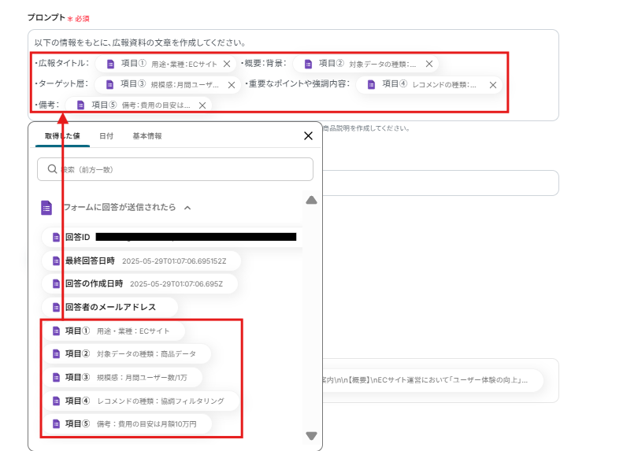Select 項目① 用途・業種:ECサイト from the list
638x451 pixels.
click(x=113, y=331)
